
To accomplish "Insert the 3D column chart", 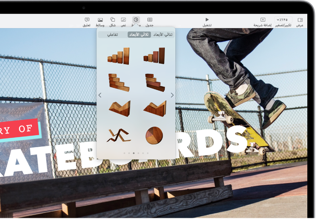I will click(x=154, y=56).
